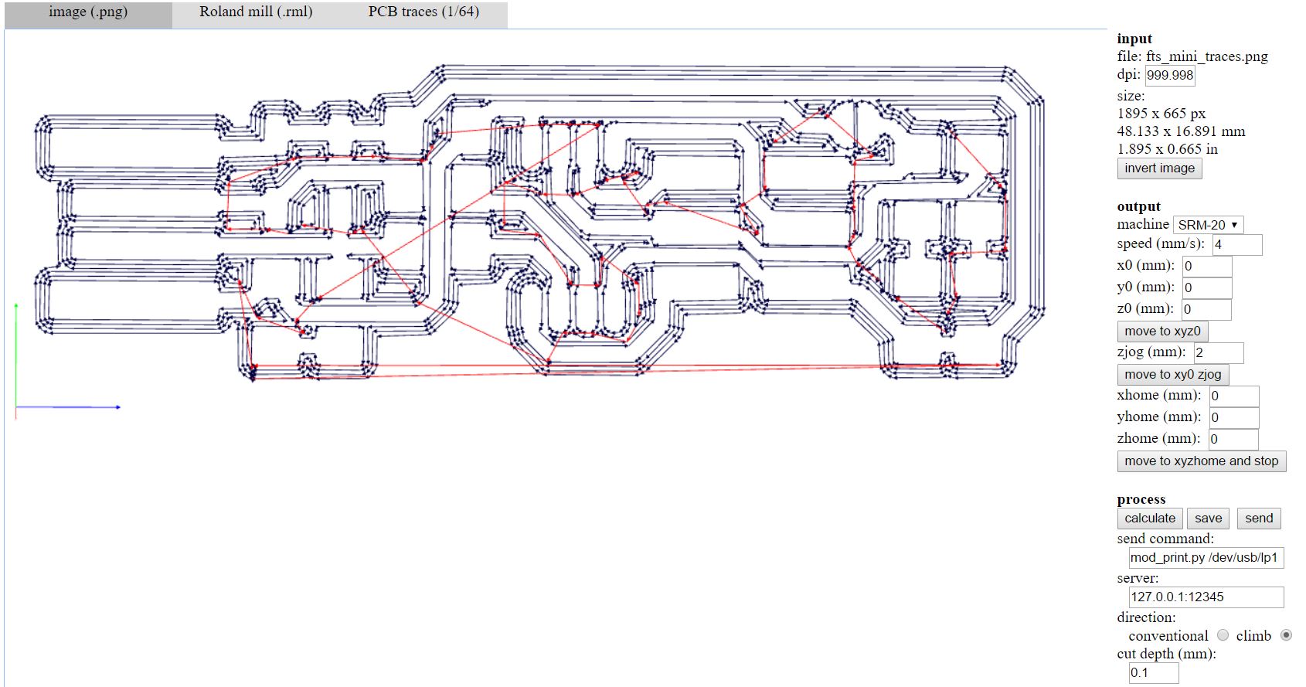Screen dimensions: 1306x687
Task: Click the green Y-axis arrow
Action: coord(16,355)
